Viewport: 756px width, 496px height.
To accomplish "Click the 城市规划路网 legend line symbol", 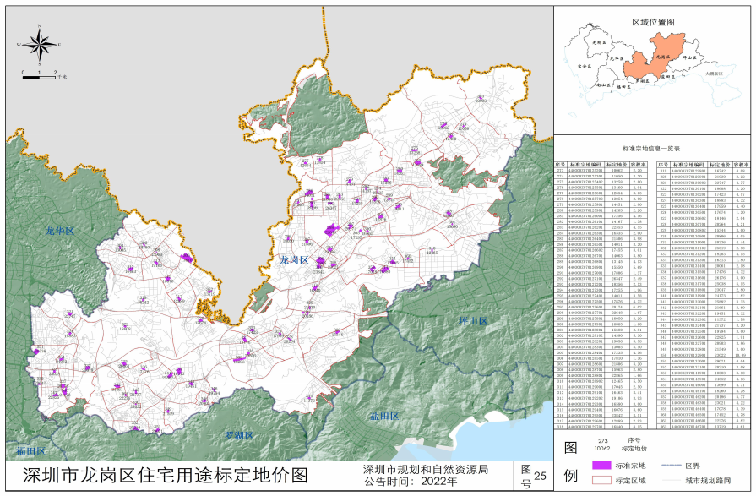I will tap(671, 480).
